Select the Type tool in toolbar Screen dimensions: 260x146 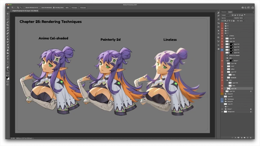pyautogui.click(x=8, y=59)
